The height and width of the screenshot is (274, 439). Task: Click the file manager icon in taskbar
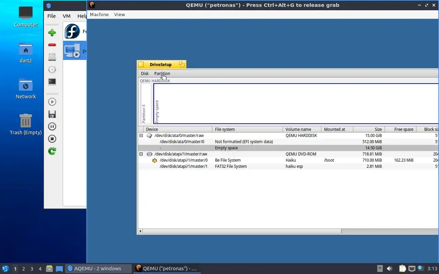click(x=49, y=269)
